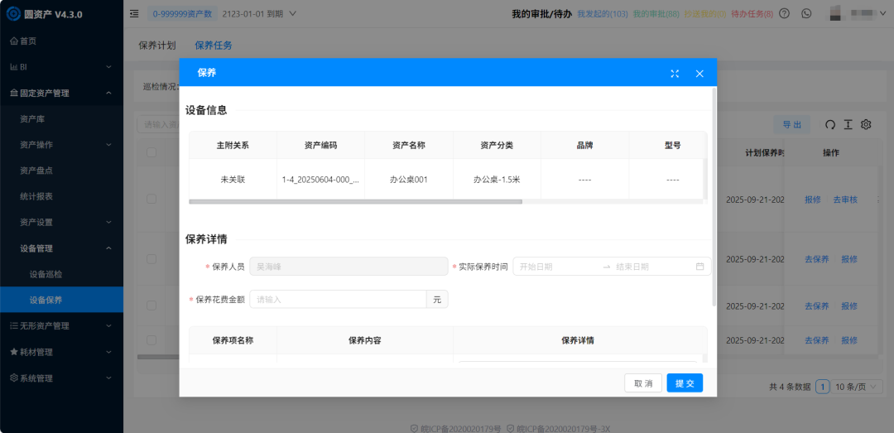
Task: Click the calendar icon in 实际保养时间 field
Action: [699, 267]
